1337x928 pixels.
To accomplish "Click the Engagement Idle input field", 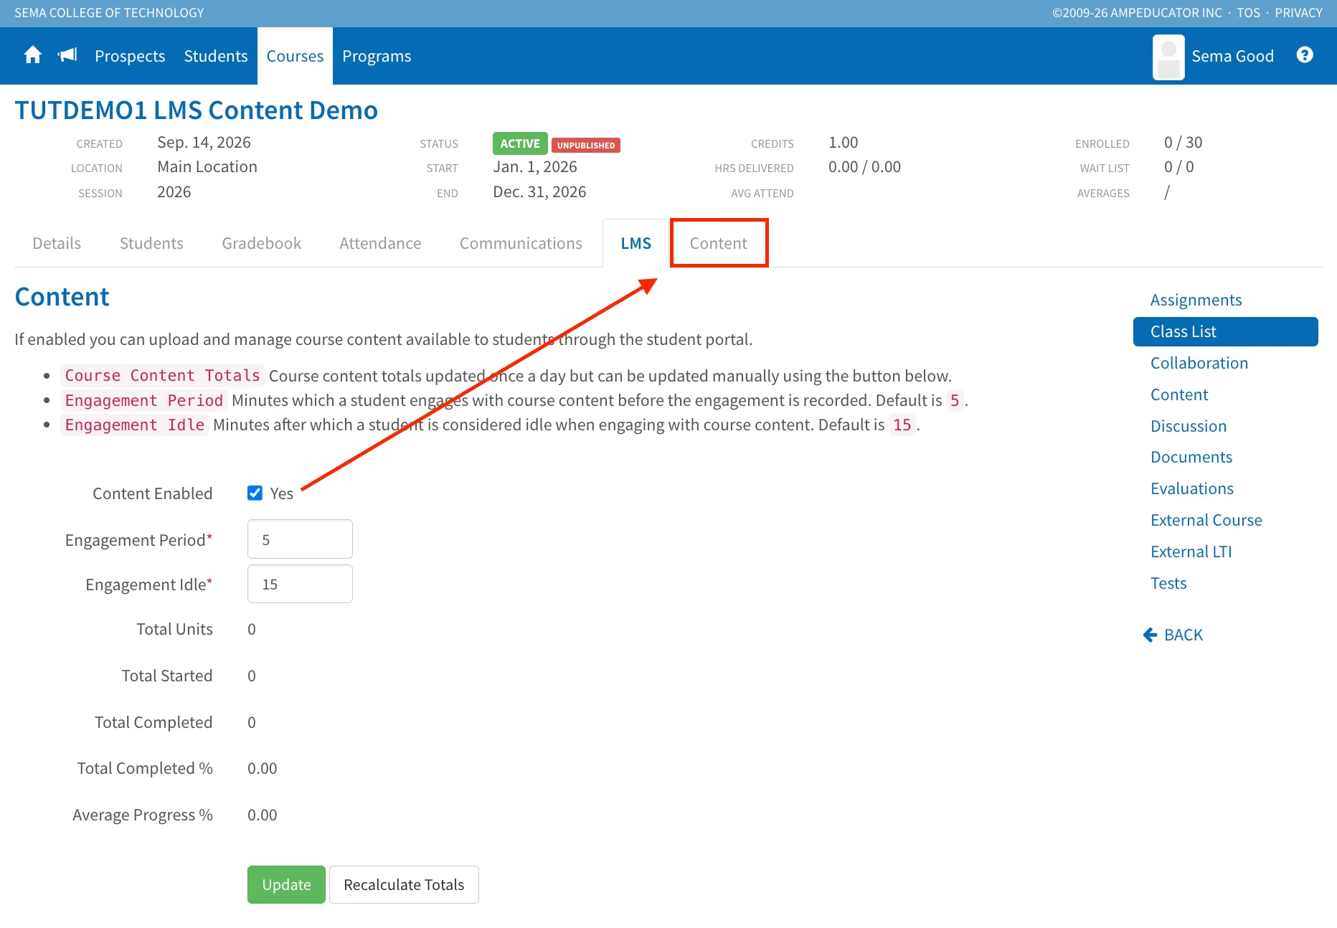I will pos(300,584).
